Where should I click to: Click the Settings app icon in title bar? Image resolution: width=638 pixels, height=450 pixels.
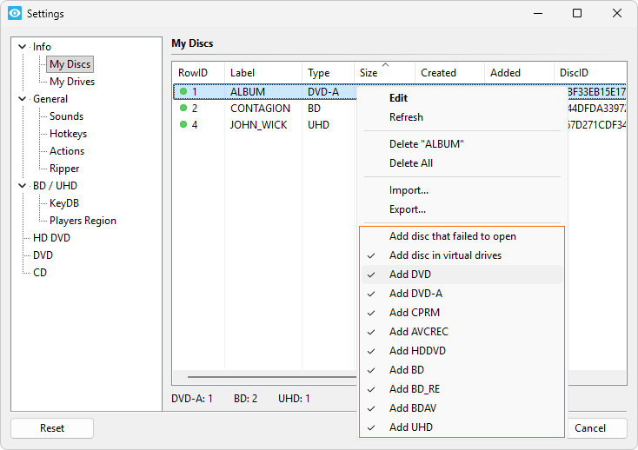coord(15,14)
